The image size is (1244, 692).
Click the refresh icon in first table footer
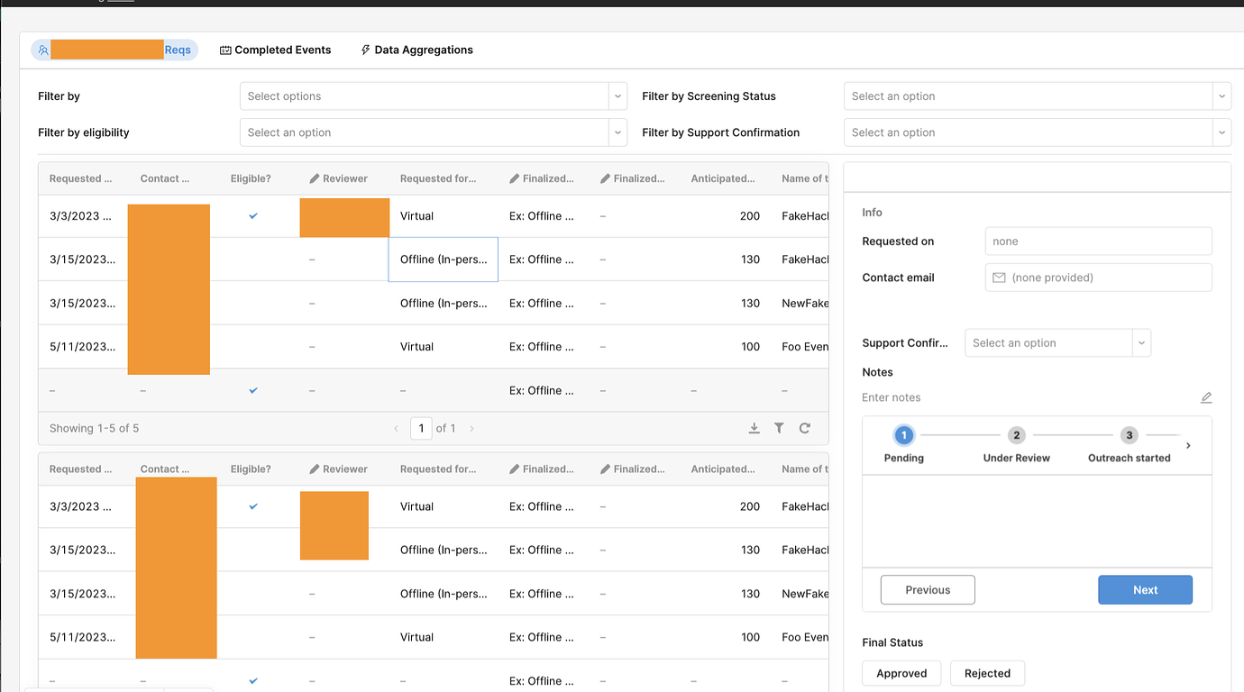pyautogui.click(x=805, y=428)
